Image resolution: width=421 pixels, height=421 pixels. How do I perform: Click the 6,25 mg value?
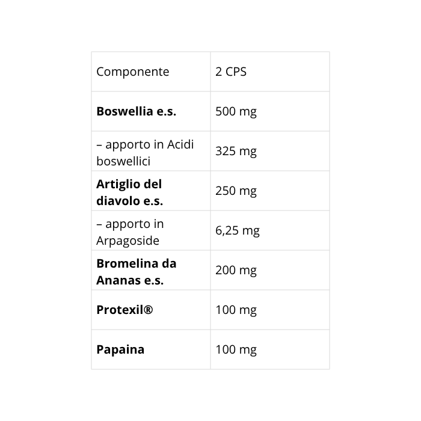(238, 230)
